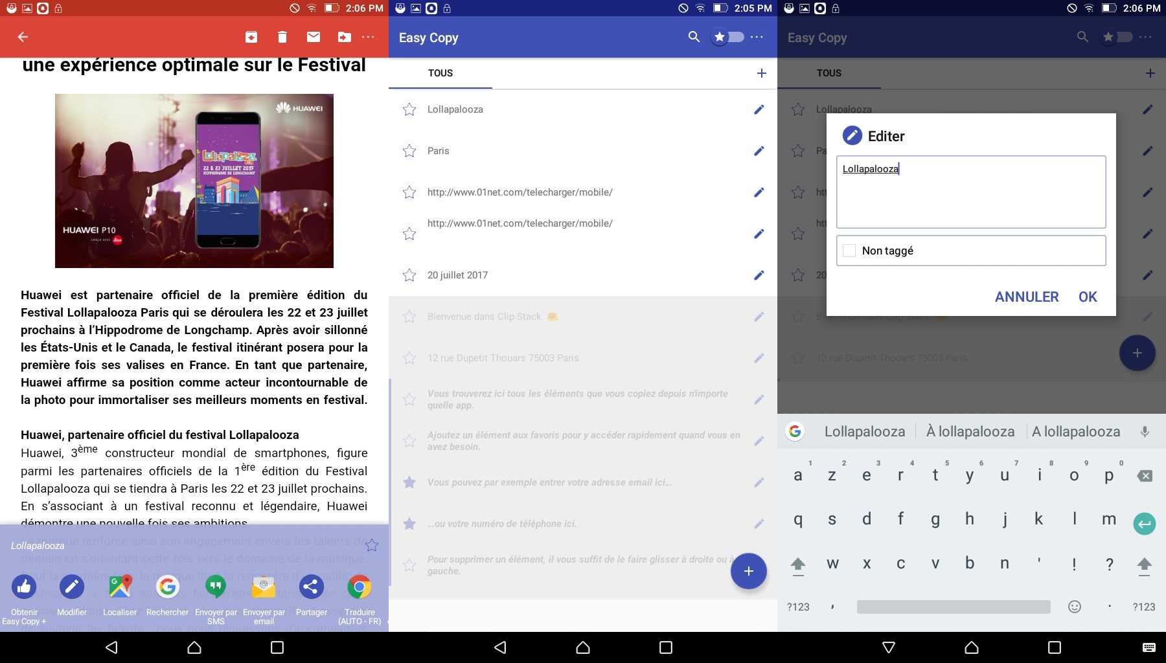Image resolution: width=1166 pixels, height=663 pixels.
Task: Toggle favorites switch in middle Easy Copy toolbar
Action: coord(727,37)
